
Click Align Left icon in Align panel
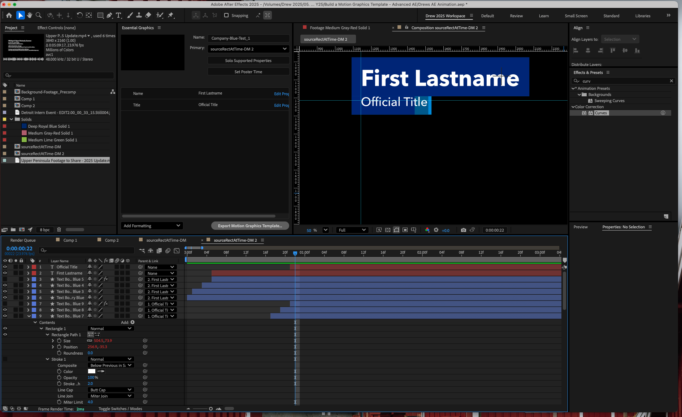(x=576, y=51)
